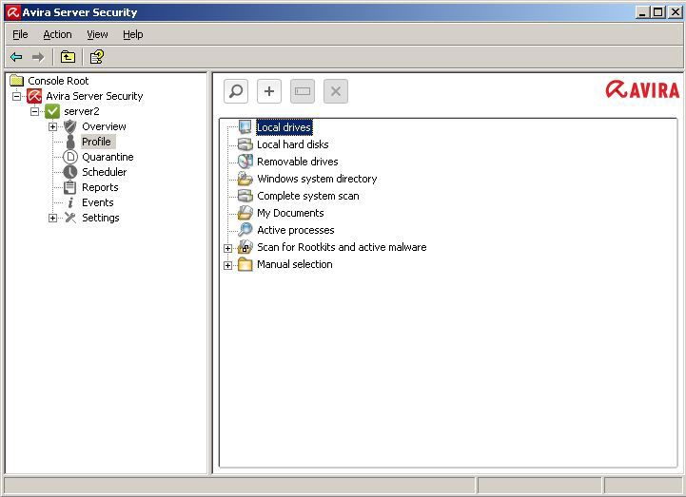Click the Console Root folder icon

click(x=16, y=81)
